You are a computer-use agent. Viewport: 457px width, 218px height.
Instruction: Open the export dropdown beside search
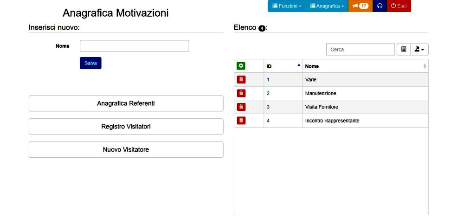(419, 50)
